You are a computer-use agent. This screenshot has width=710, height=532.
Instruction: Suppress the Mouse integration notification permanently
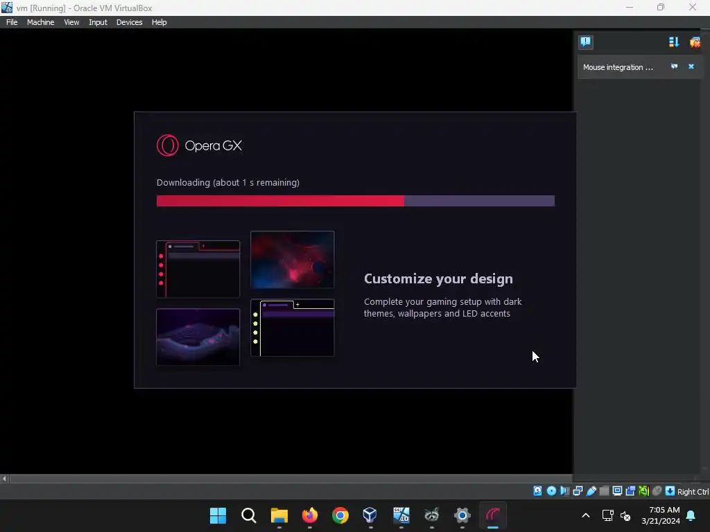click(674, 66)
